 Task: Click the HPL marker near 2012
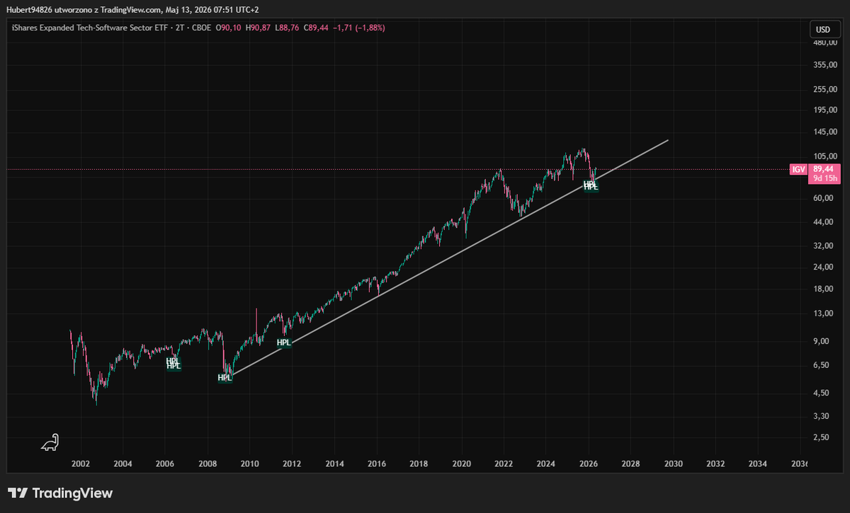[x=284, y=342]
